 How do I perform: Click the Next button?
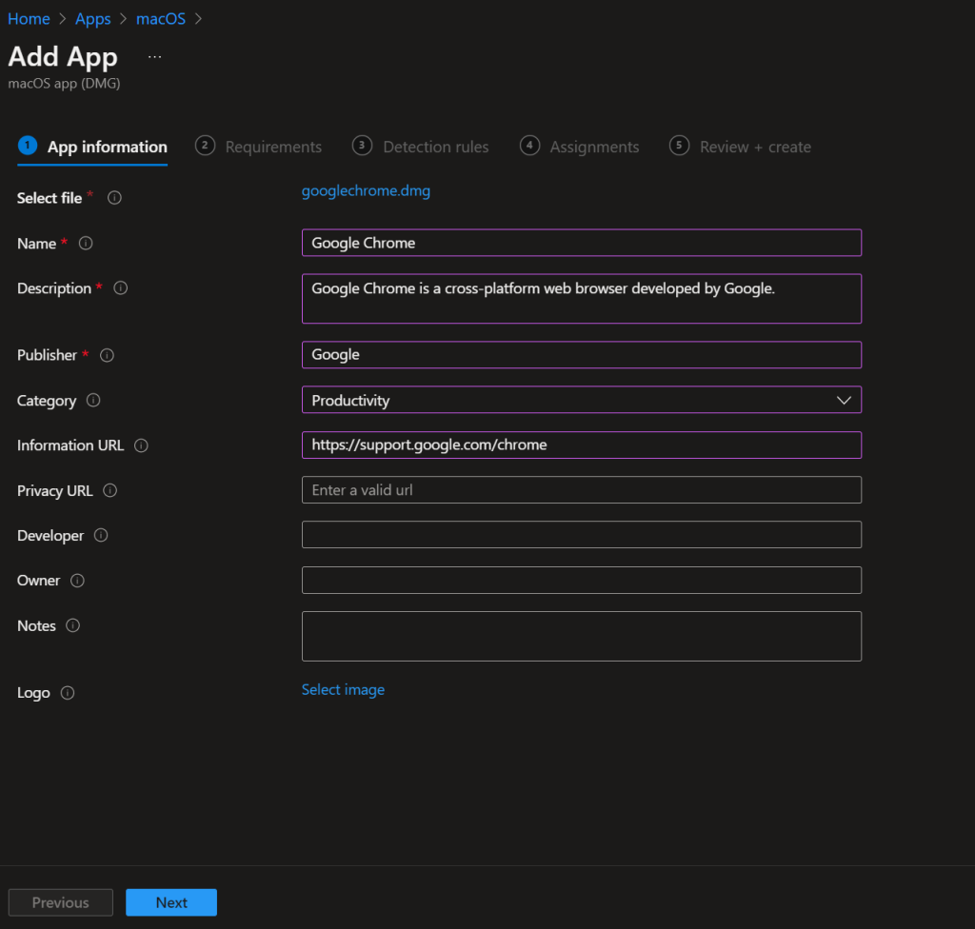pyautogui.click(x=171, y=902)
